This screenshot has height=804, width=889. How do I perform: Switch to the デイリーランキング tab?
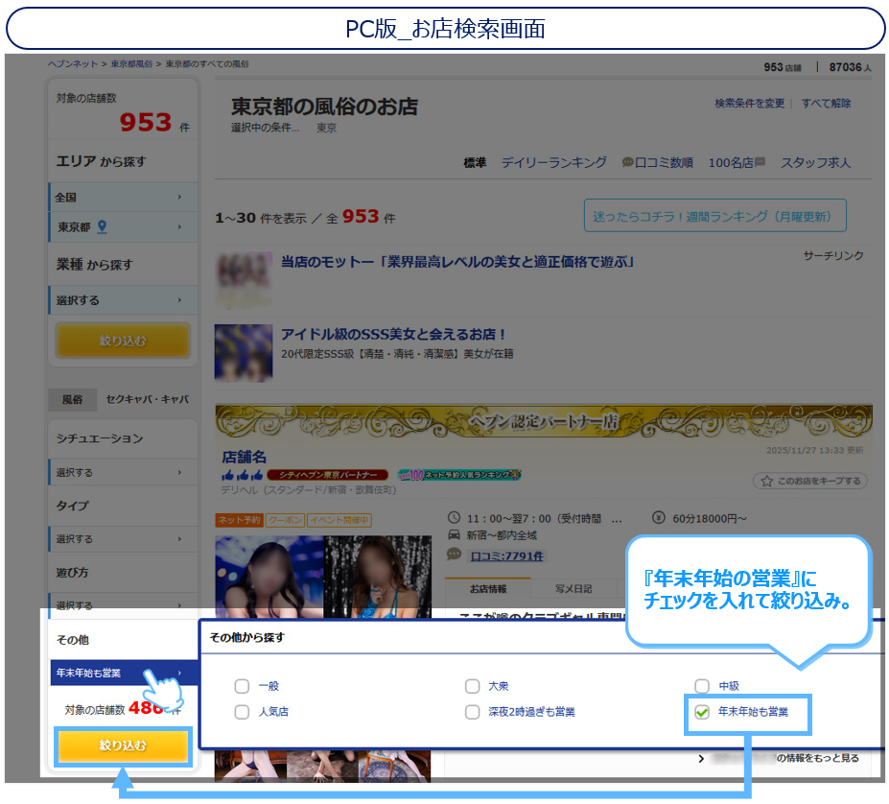point(553,163)
